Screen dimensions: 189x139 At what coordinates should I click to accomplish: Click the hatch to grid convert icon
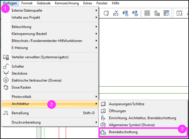pyautogui.click(x=157, y=13)
